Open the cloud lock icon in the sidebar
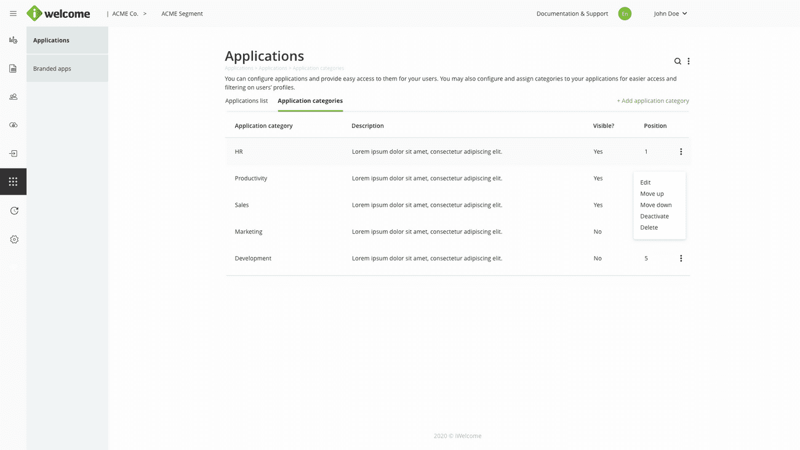This screenshot has width=800, height=450. 13,125
